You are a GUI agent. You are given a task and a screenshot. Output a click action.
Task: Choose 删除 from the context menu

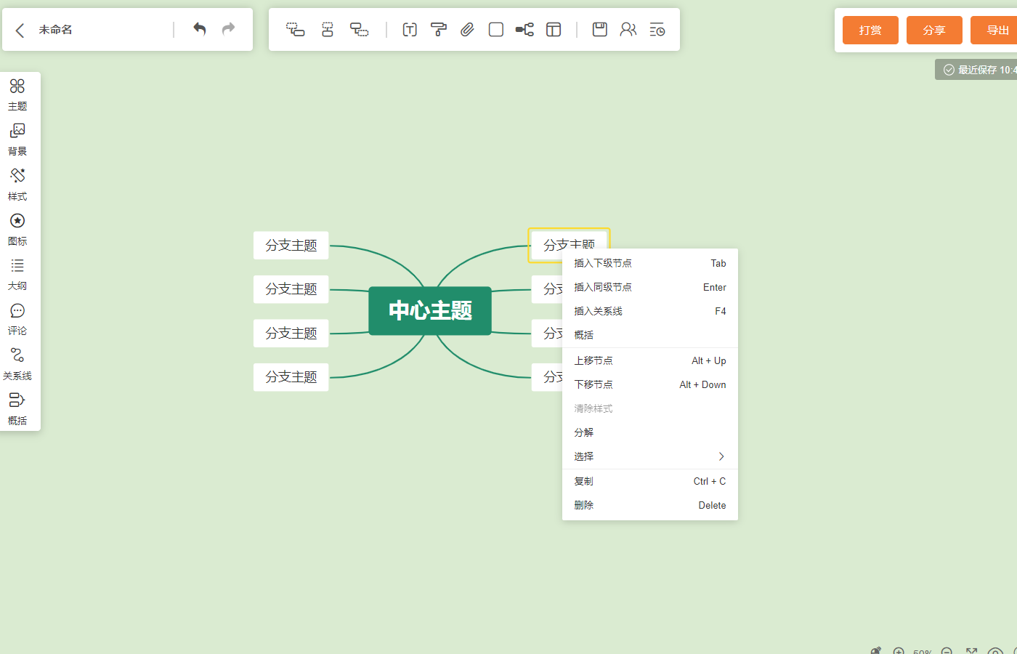click(650, 505)
